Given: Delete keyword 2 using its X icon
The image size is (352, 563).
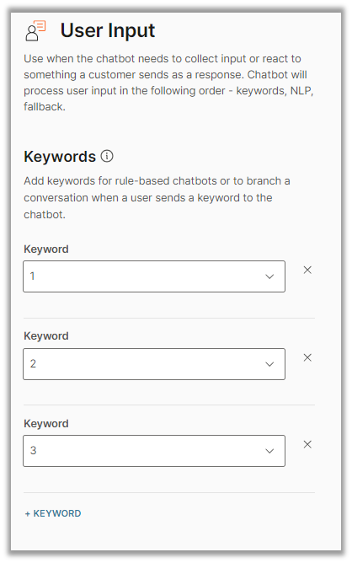Looking at the screenshot, I should [x=307, y=357].
